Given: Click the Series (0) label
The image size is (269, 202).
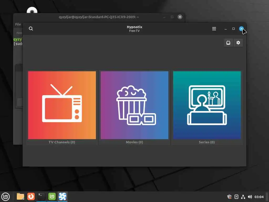Looking at the screenshot, I should click(x=207, y=142).
